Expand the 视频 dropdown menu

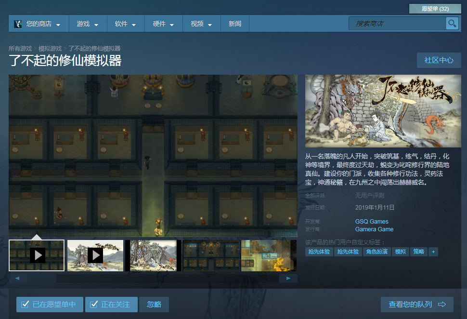[202, 24]
